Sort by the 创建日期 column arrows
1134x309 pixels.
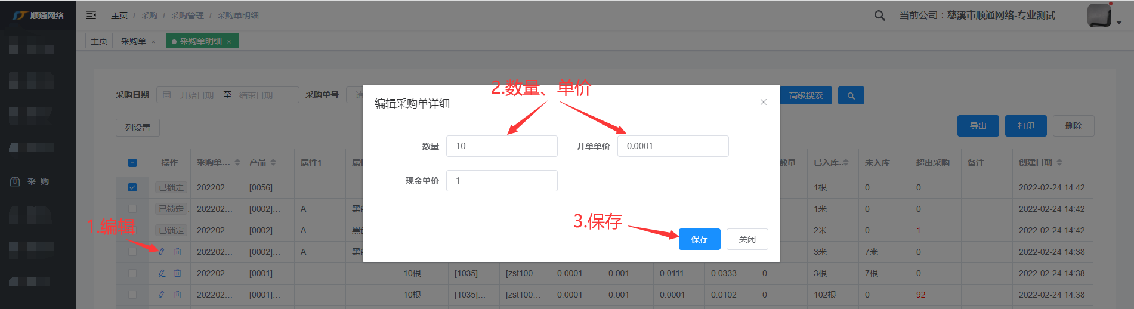1059,162
